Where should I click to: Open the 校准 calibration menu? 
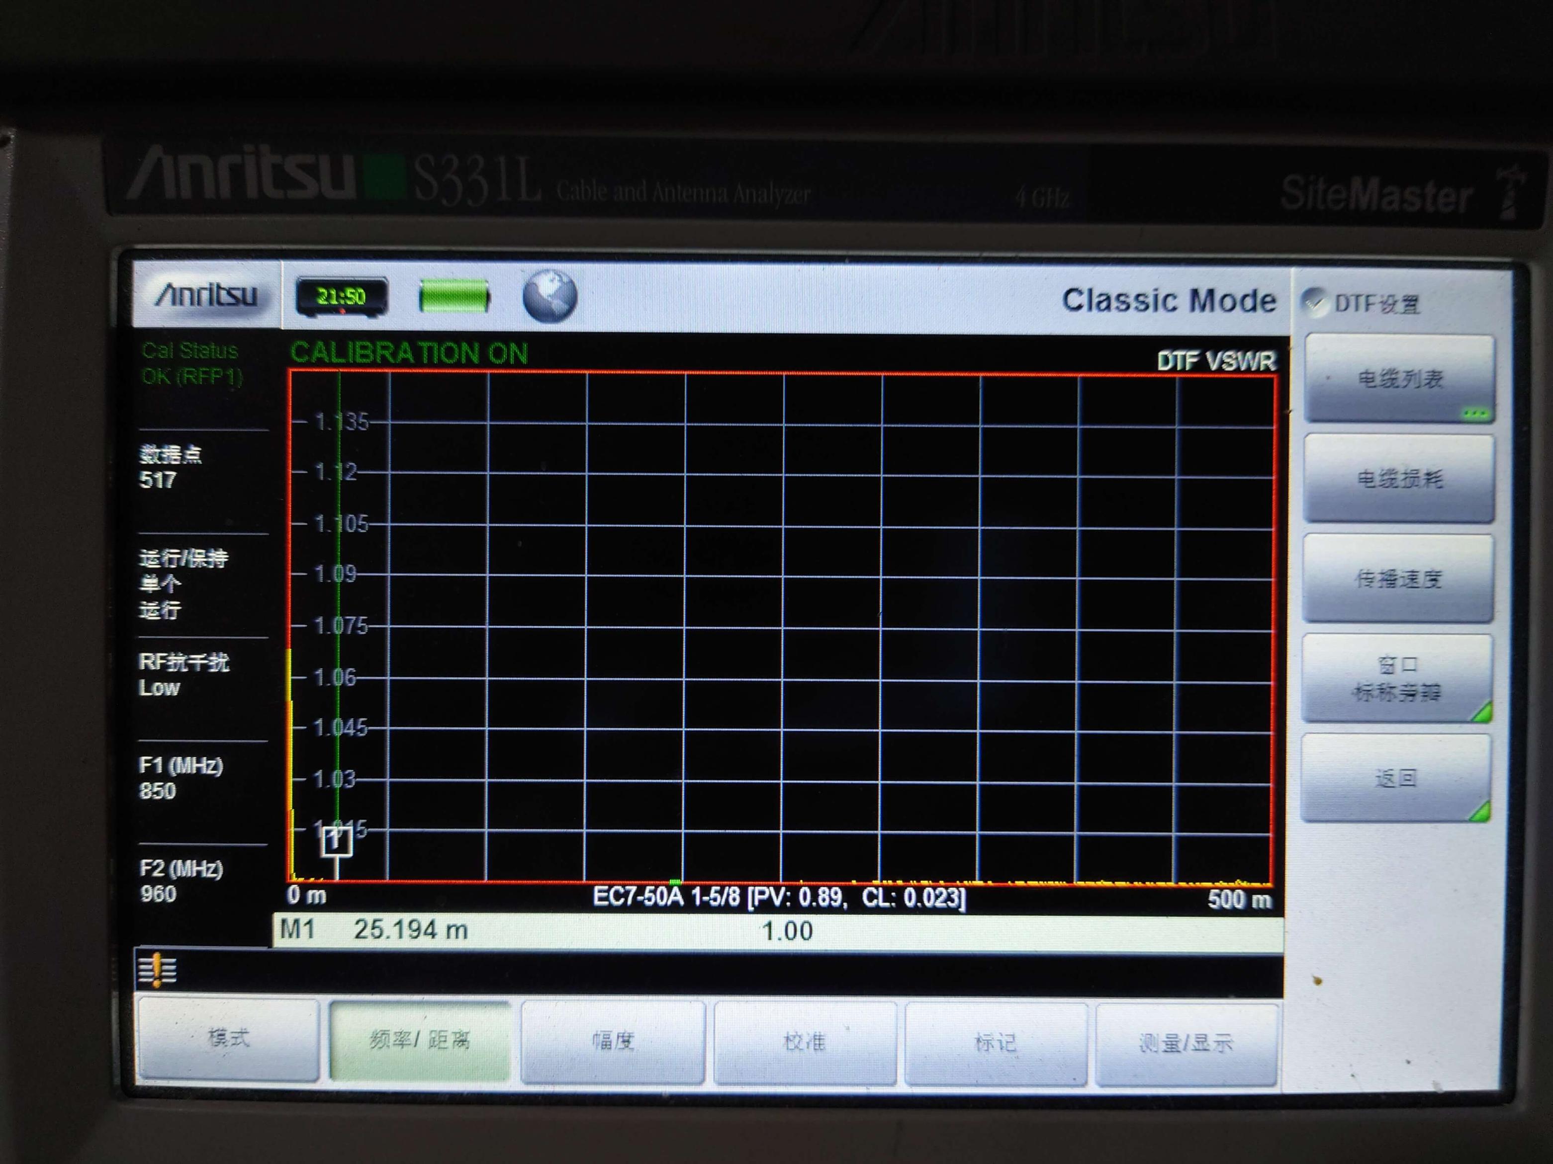(805, 1043)
